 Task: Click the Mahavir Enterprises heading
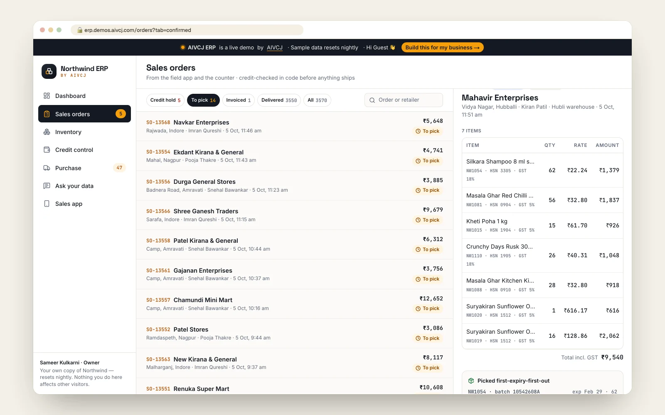[500, 98]
